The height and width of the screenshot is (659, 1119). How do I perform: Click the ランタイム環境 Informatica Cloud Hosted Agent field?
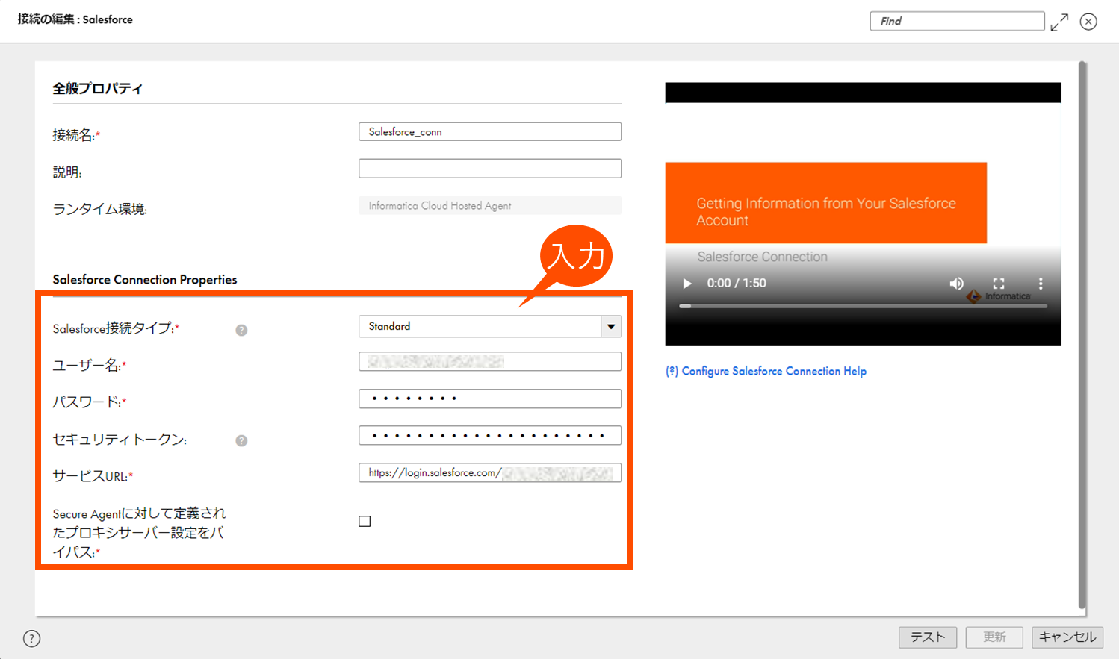(490, 205)
